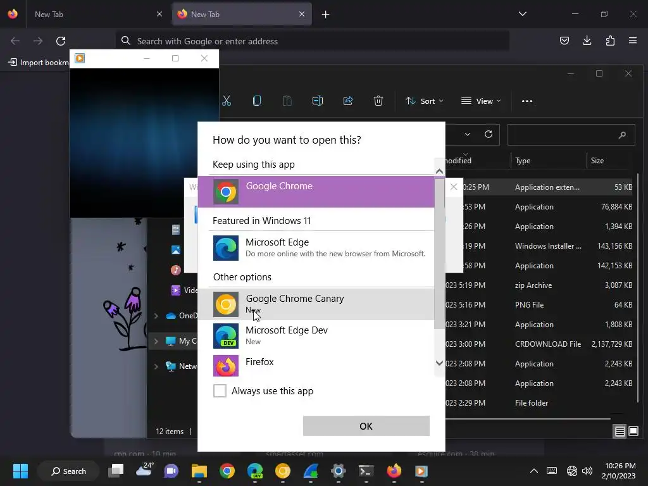Select the zip Archive row in File Explorer
Viewport: 648px width, 486px height.
[x=539, y=285]
